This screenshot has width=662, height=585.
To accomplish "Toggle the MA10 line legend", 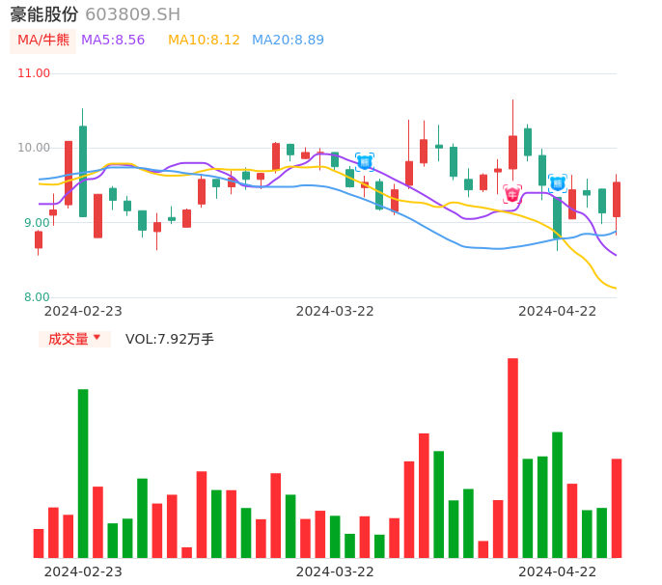I will click(204, 41).
